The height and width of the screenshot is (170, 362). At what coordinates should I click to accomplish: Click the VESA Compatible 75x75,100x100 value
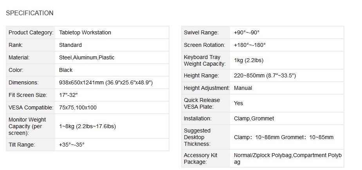78,107
